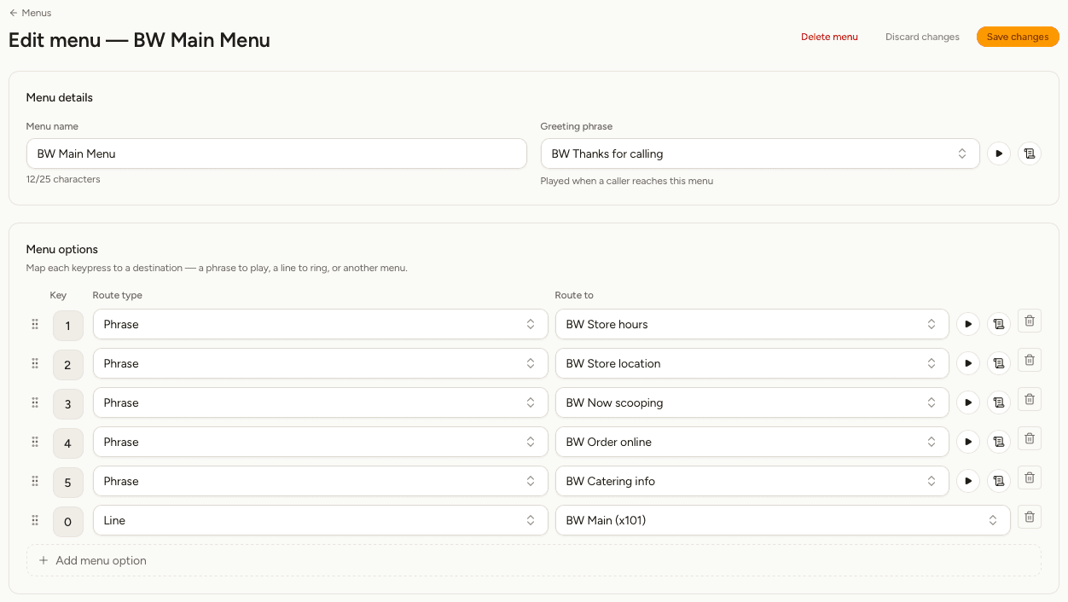This screenshot has height=602, width=1068.
Task: Open the BW Catering info route dropdown
Action: tap(752, 481)
